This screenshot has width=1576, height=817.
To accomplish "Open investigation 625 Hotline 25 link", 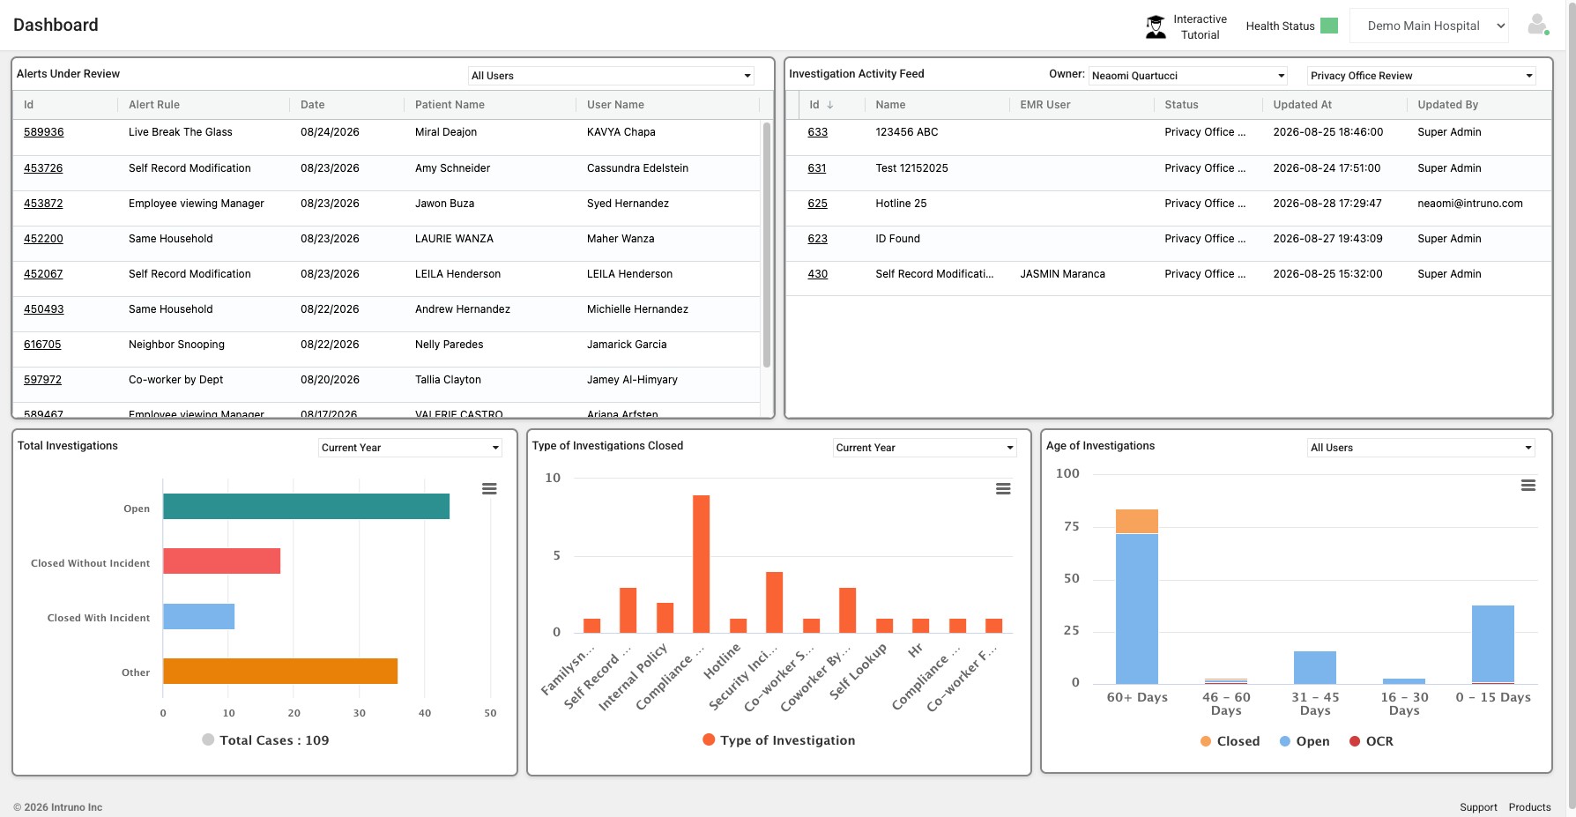I will click(x=818, y=204).
